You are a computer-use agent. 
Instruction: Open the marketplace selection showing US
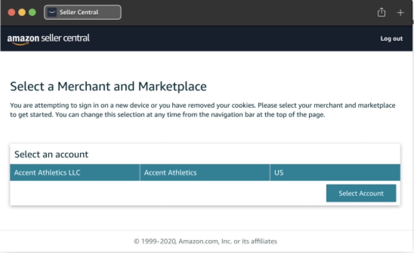click(335, 172)
